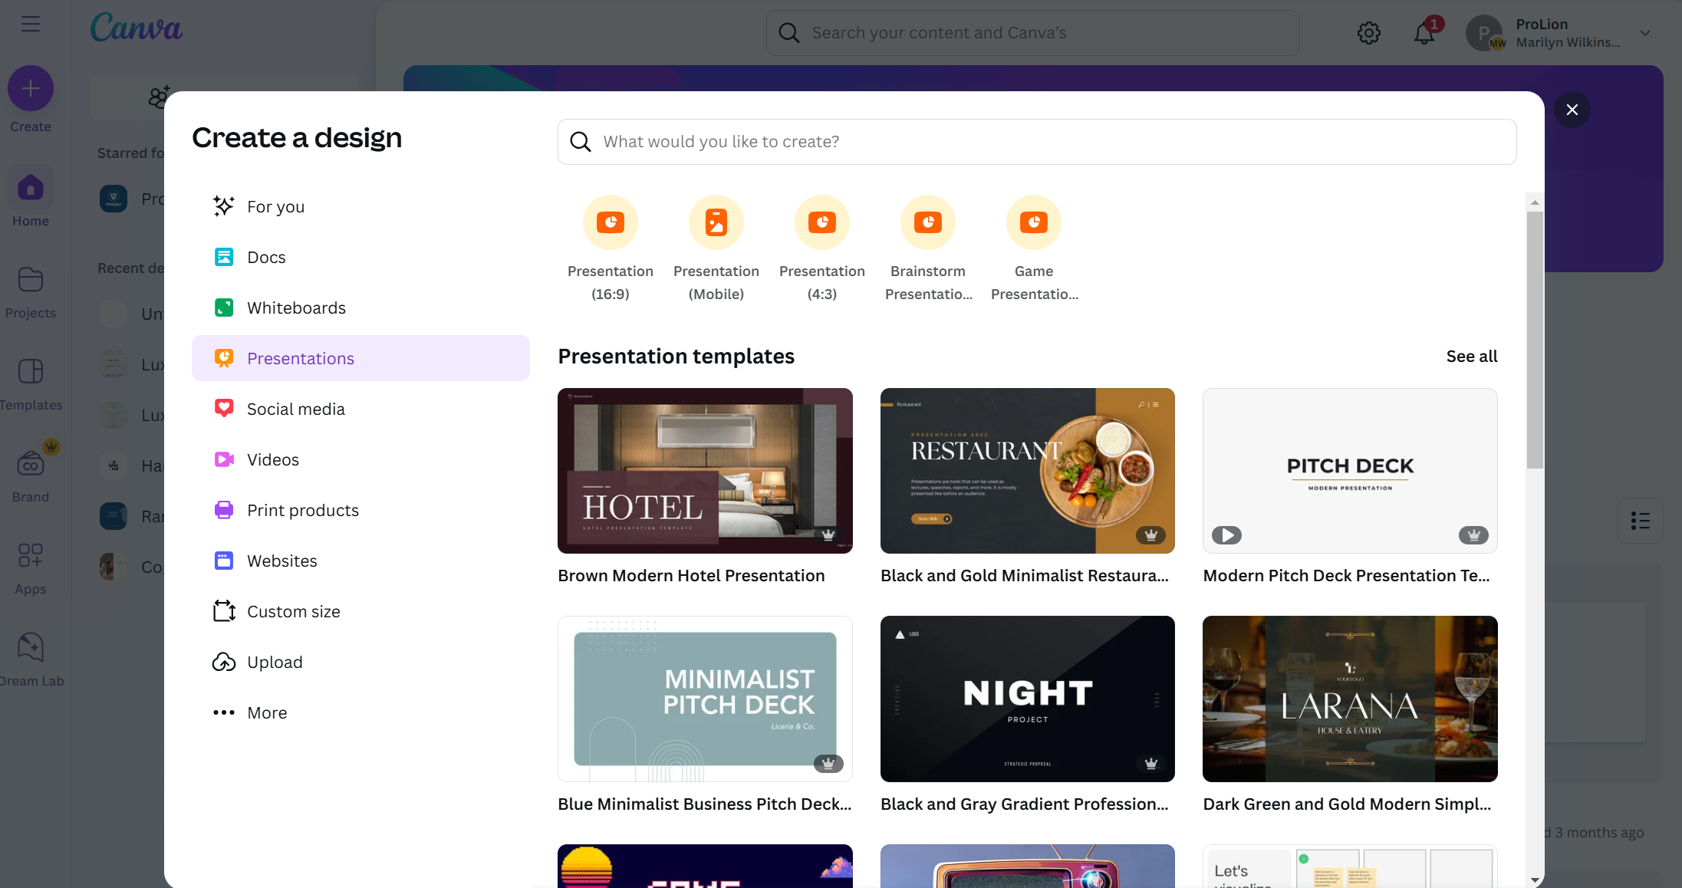Image resolution: width=1682 pixels, height=888 pixels.
Task: Open Templates in the sidebar
Action: 31,383
